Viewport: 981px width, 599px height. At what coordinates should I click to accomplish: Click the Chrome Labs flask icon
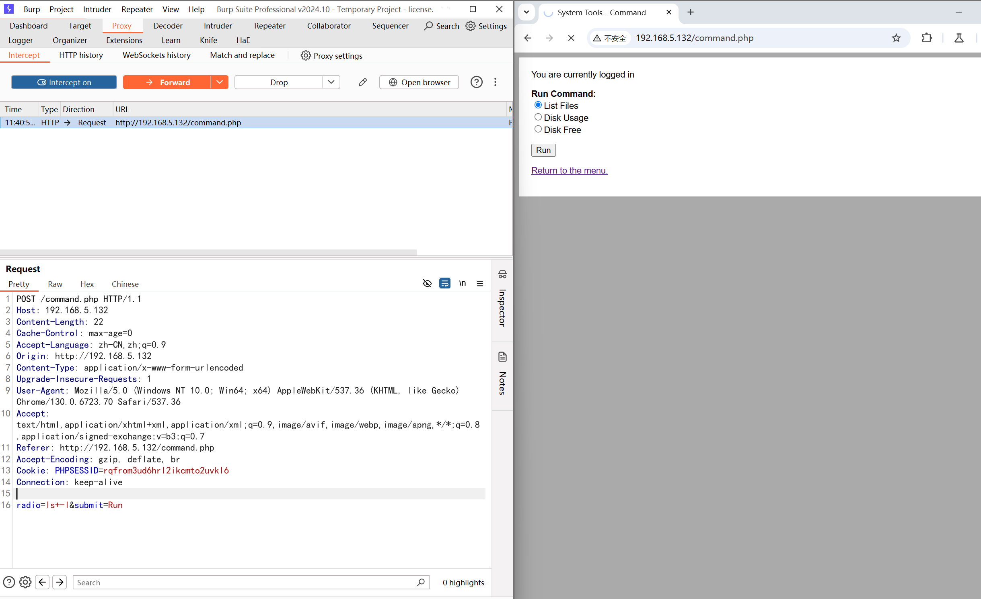point(959,38)
